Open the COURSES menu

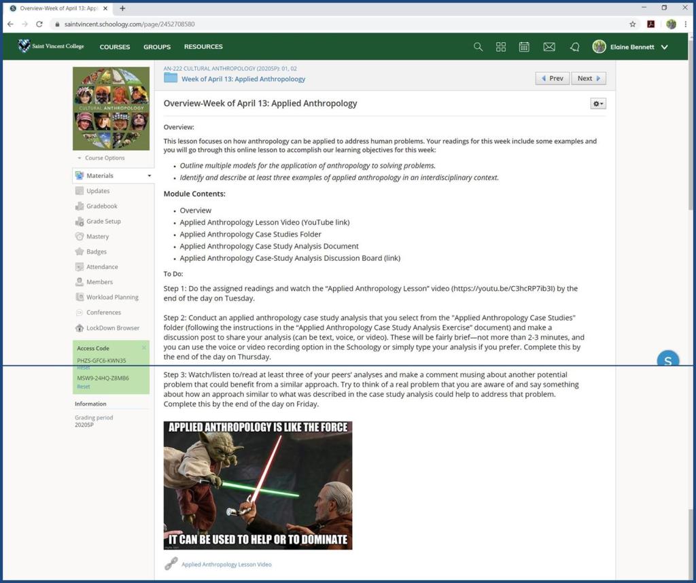pos(115,47)
